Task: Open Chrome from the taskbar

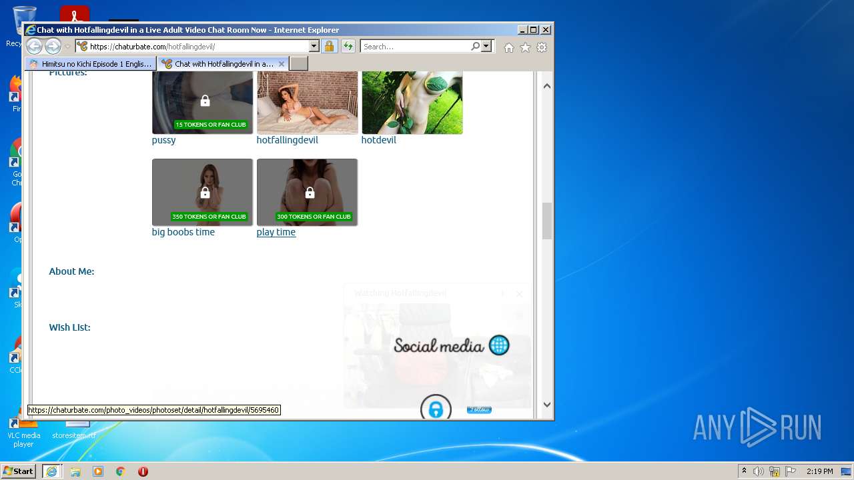Action: pyautogui.click(x=121, y=471)
